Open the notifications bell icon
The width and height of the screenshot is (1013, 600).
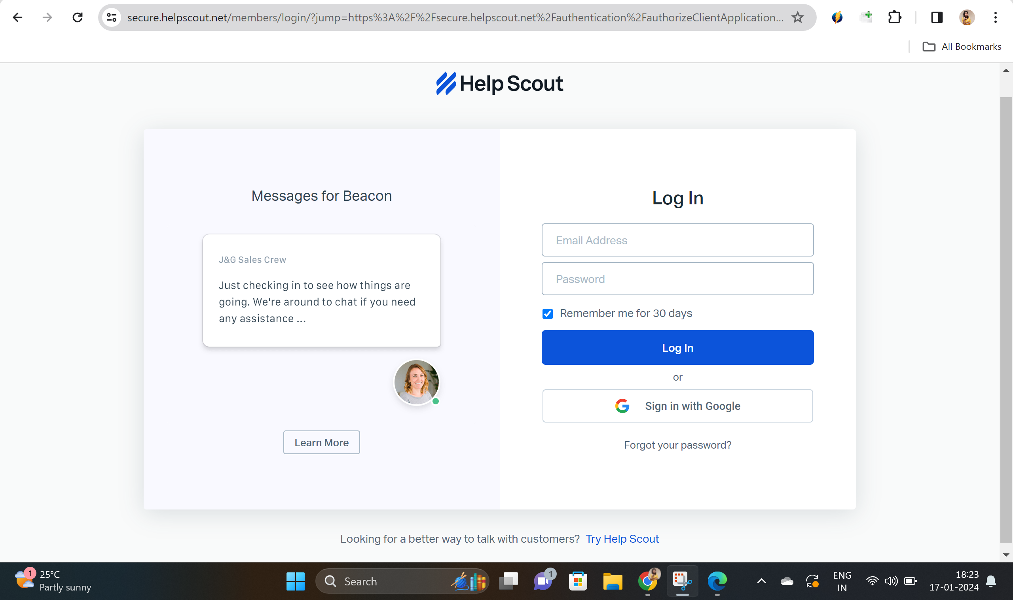click(991, 581)
